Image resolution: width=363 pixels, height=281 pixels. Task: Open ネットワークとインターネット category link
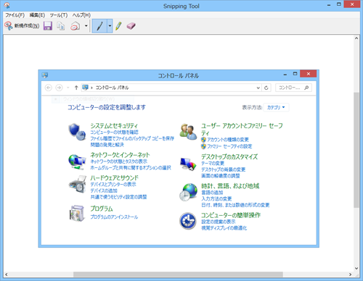click(120, 155)
